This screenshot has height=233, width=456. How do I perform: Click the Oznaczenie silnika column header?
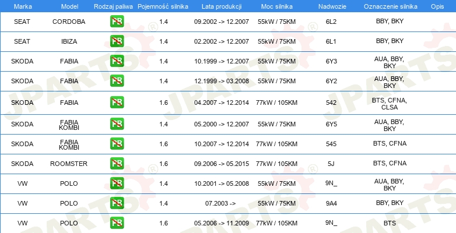click(391, 6)
